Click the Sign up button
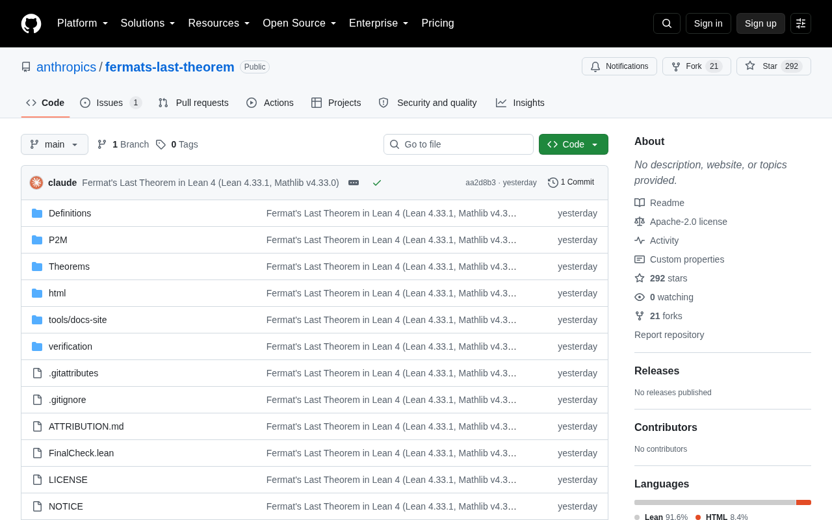832x520 pixels. [760, 23]
